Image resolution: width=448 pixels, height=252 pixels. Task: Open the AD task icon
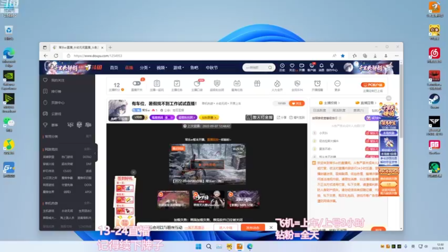tap(237, 83)
